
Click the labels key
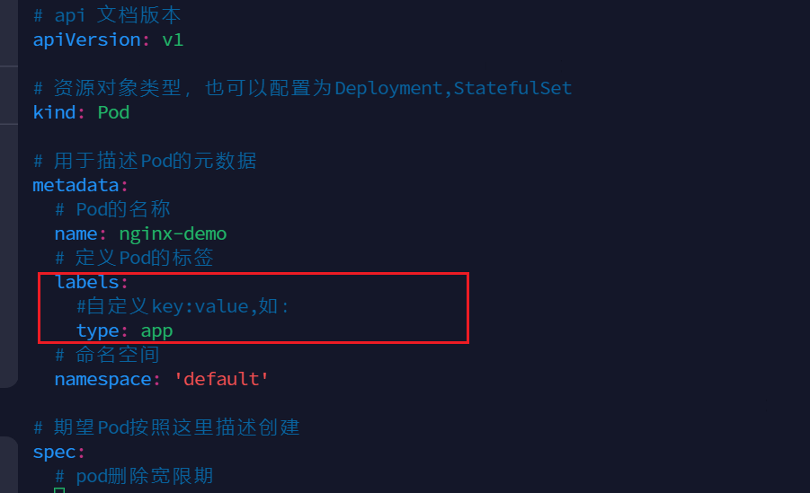[x=86, y=282]
